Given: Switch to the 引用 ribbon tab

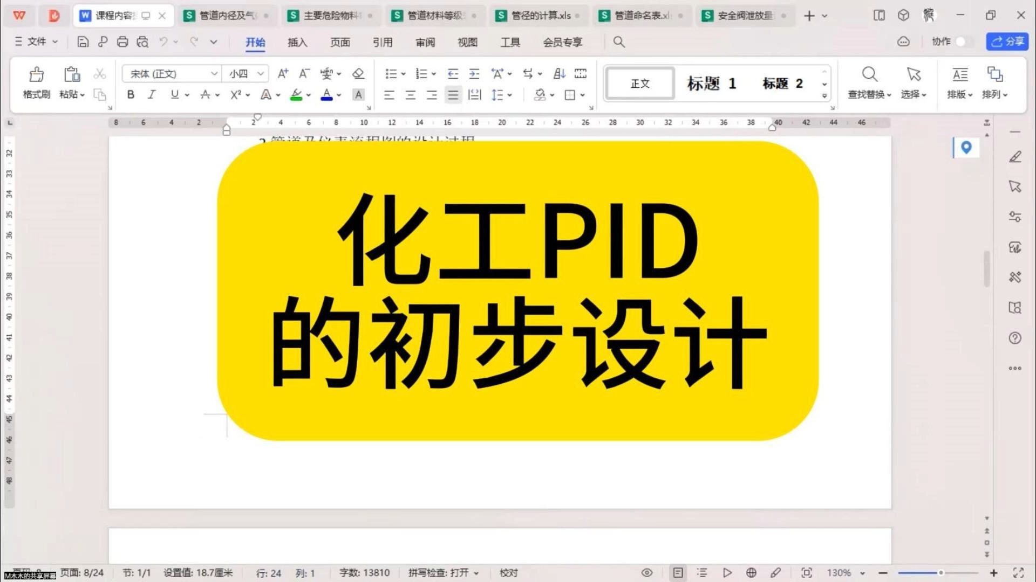Looking at the screenshot, I should pos(383,42).
